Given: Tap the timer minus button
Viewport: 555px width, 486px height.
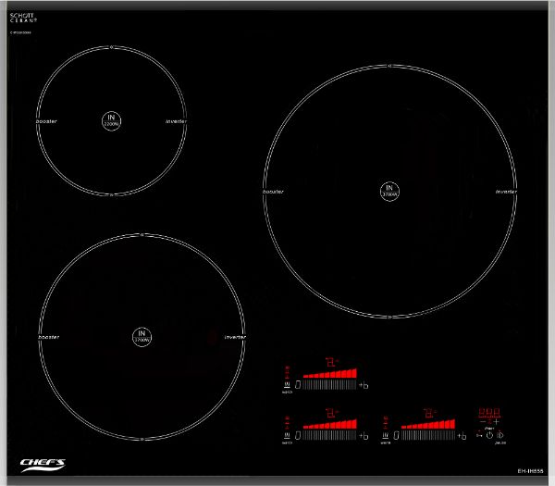Looking at the screenshot, I should point(483,422).
